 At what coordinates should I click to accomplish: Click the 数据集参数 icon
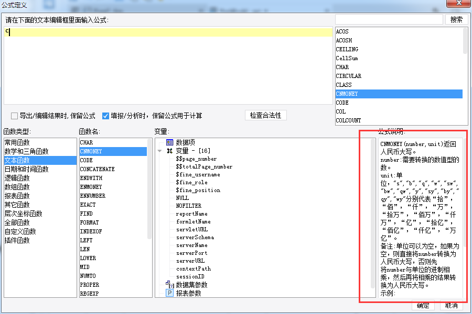point(170,284)
